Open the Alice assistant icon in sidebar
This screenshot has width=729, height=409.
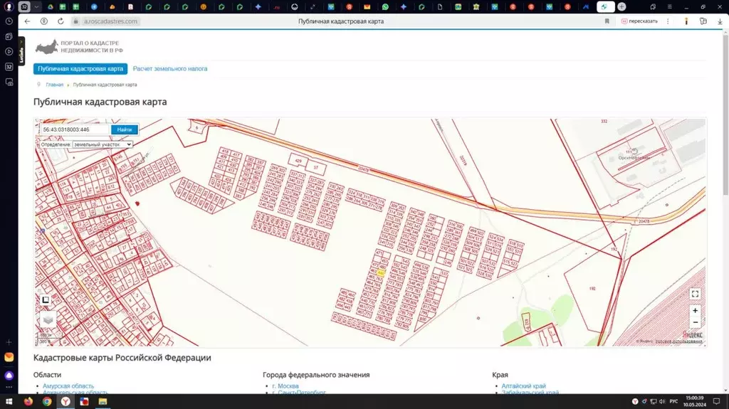9,376
